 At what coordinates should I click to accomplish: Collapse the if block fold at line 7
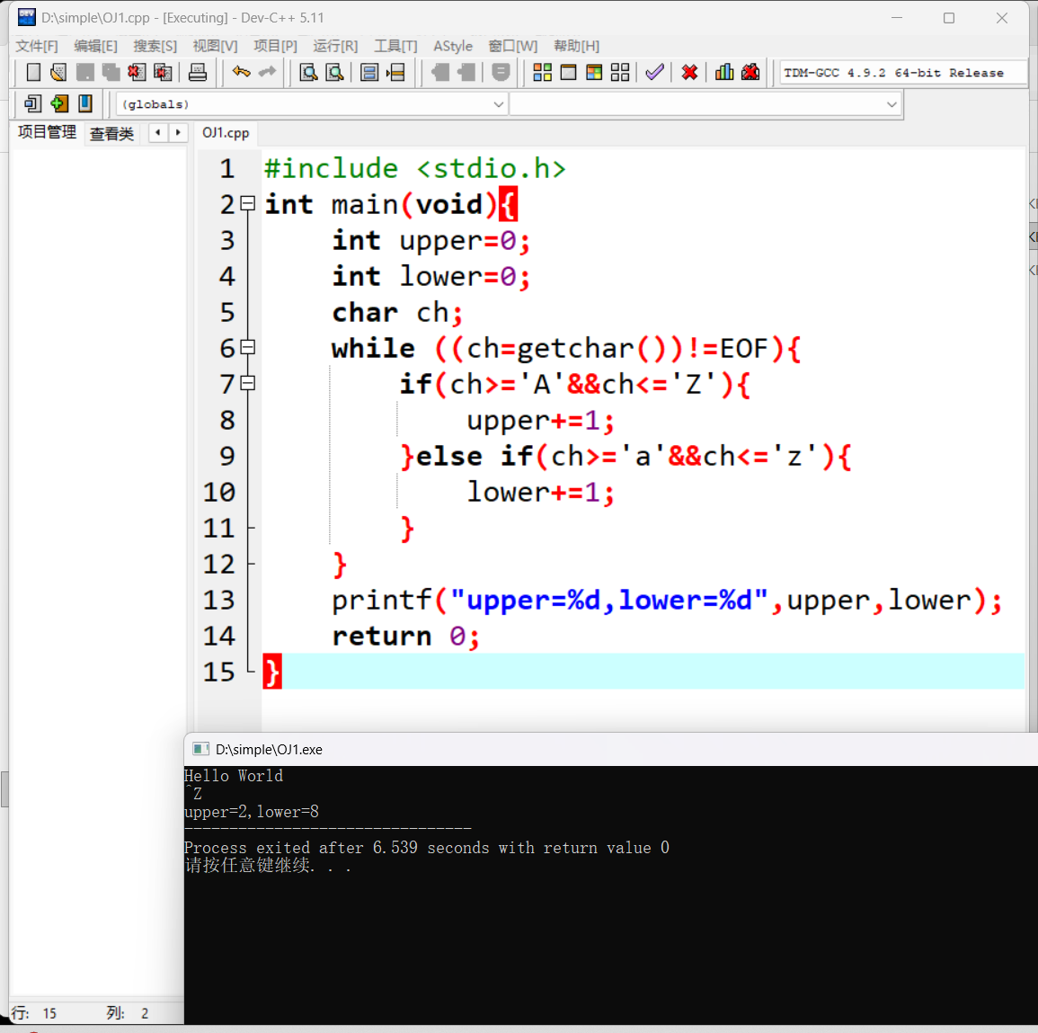[x=247, y=383]
